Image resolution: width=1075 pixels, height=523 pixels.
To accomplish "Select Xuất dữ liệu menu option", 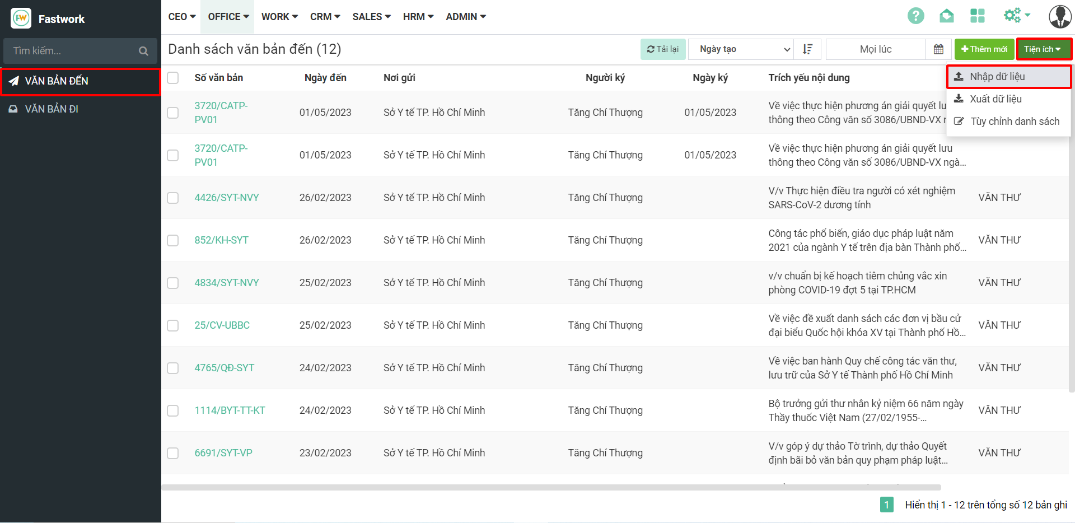I will 995,99.
